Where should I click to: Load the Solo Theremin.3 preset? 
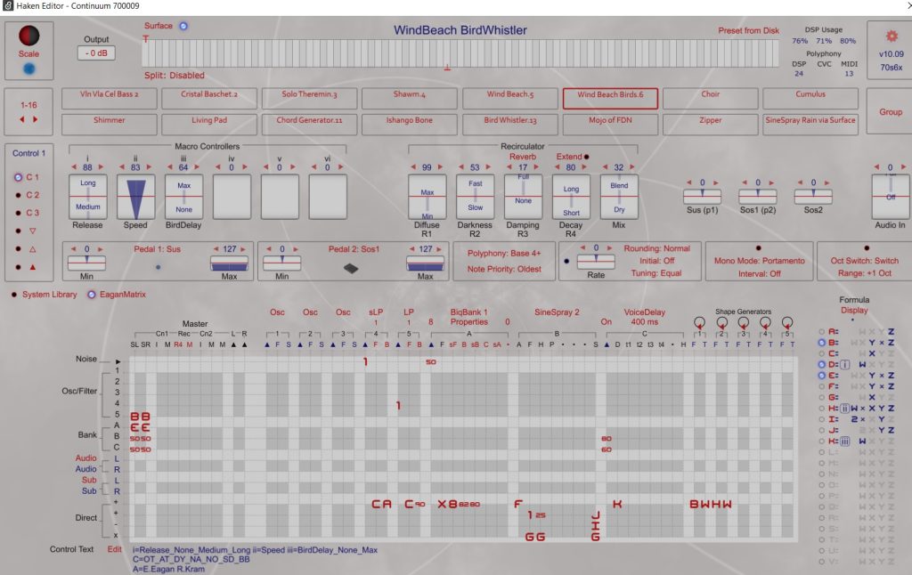309,98
